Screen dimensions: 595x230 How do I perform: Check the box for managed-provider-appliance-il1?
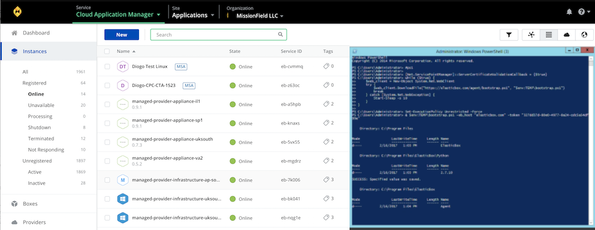click(107, 105)
